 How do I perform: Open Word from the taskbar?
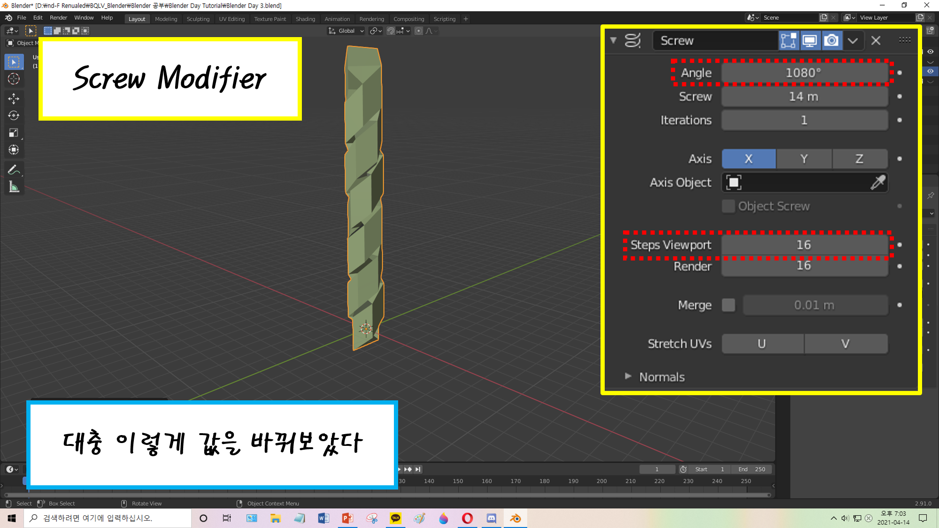click(x=323, y=518)
